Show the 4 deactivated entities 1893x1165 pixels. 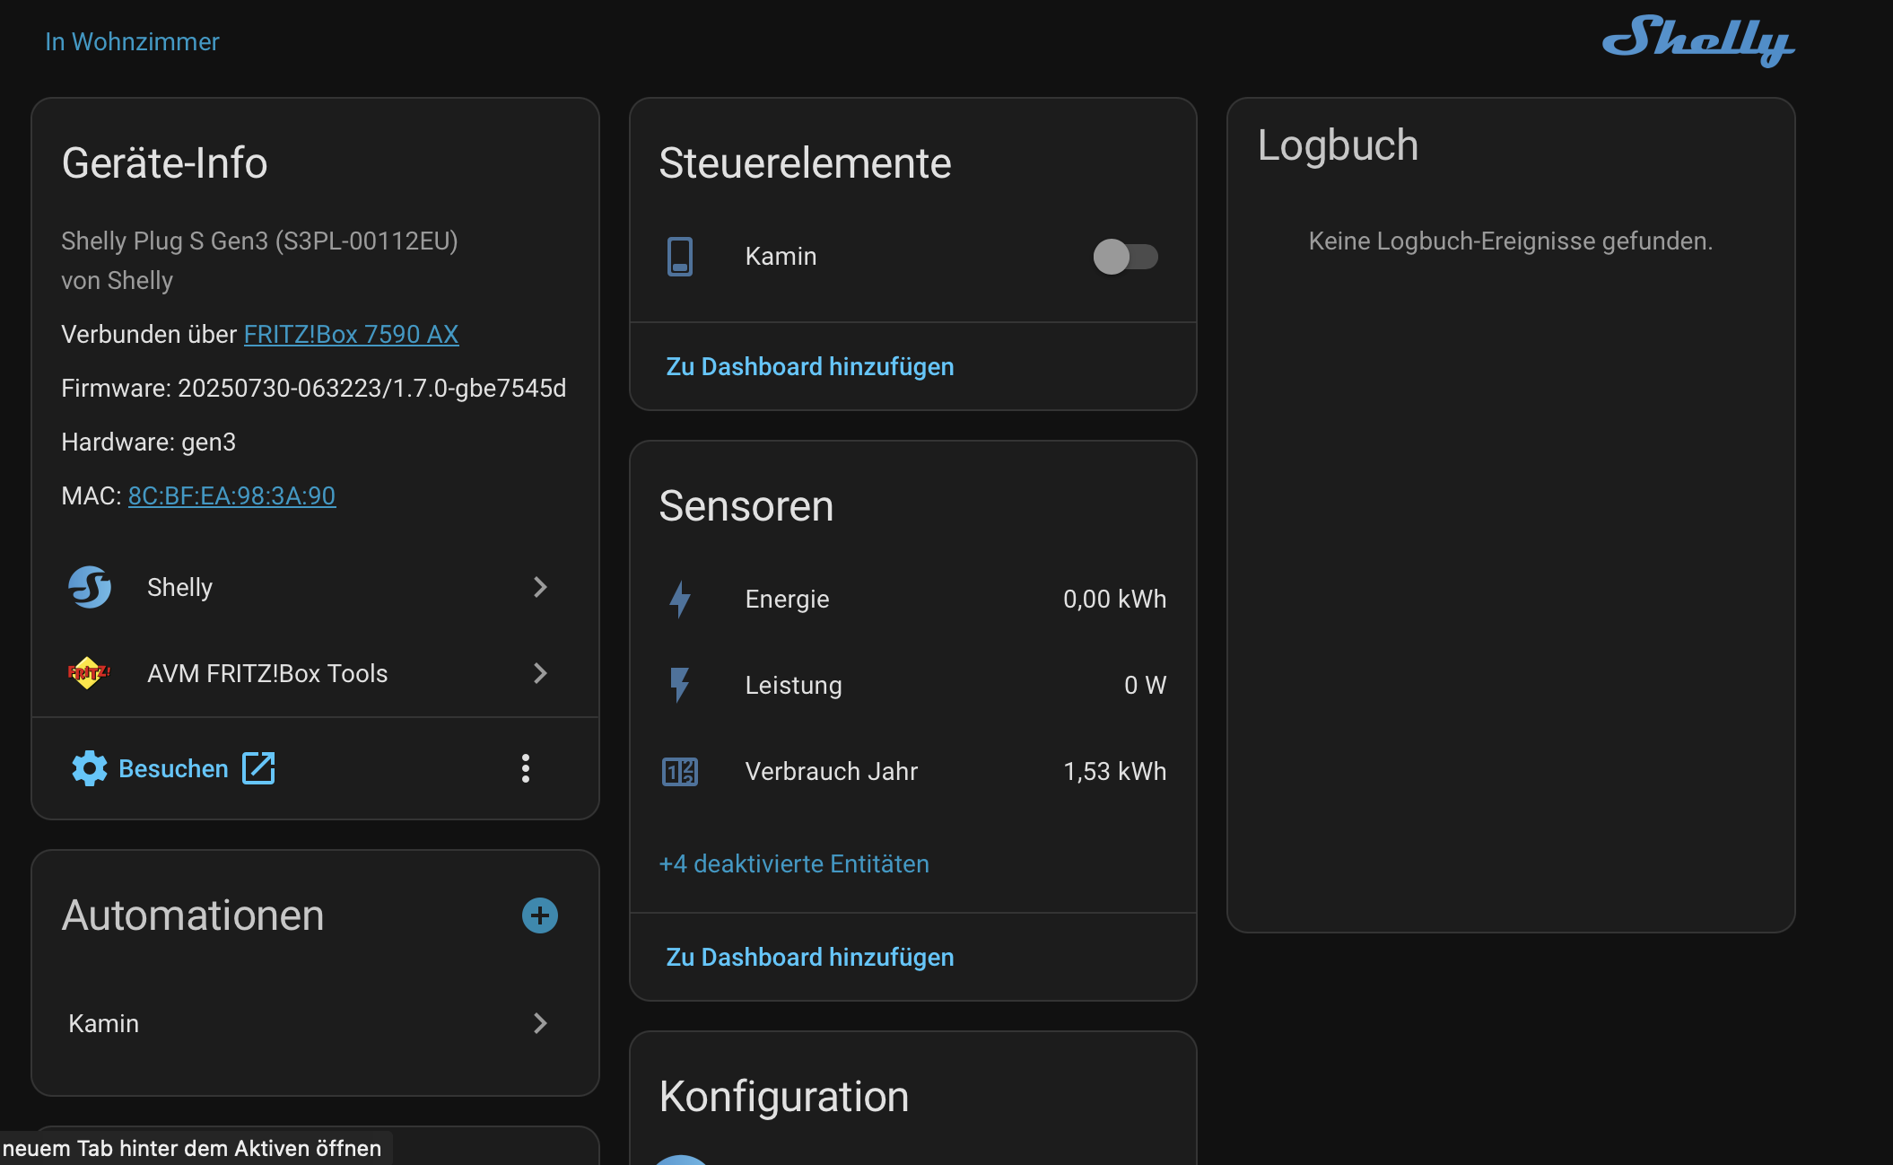[x=793, y=863]
